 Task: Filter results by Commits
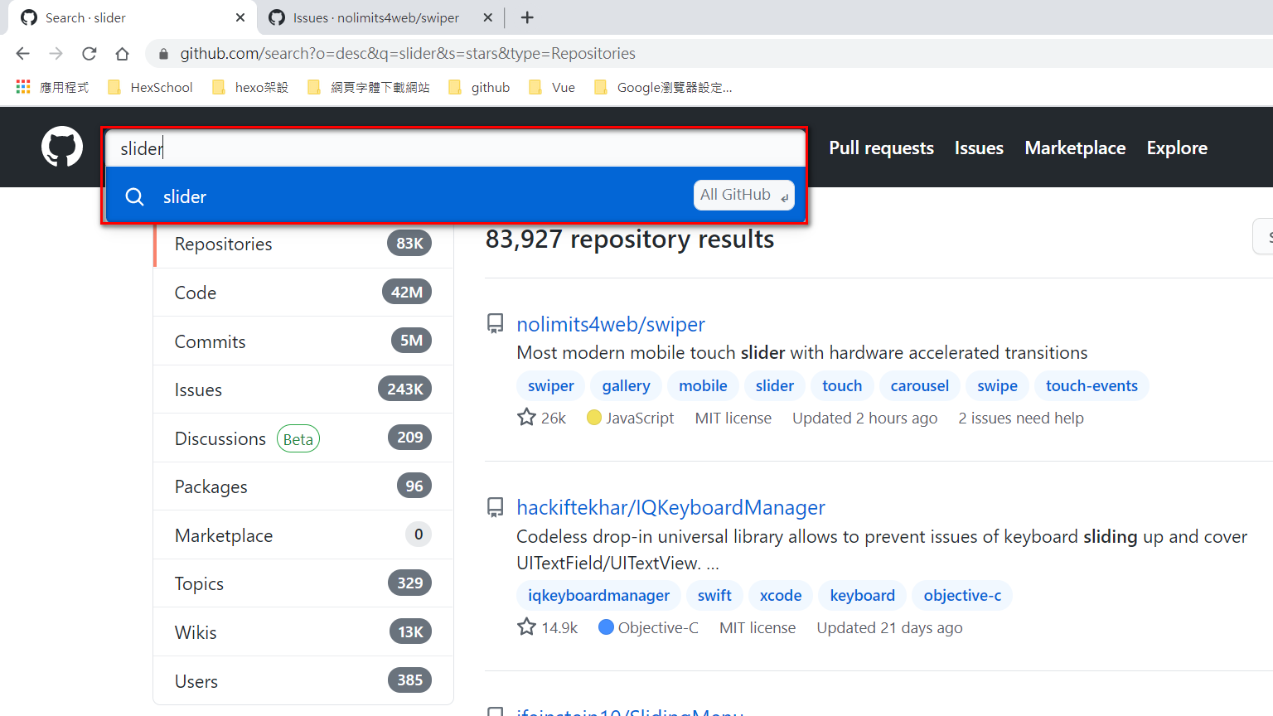click(303, 341)
